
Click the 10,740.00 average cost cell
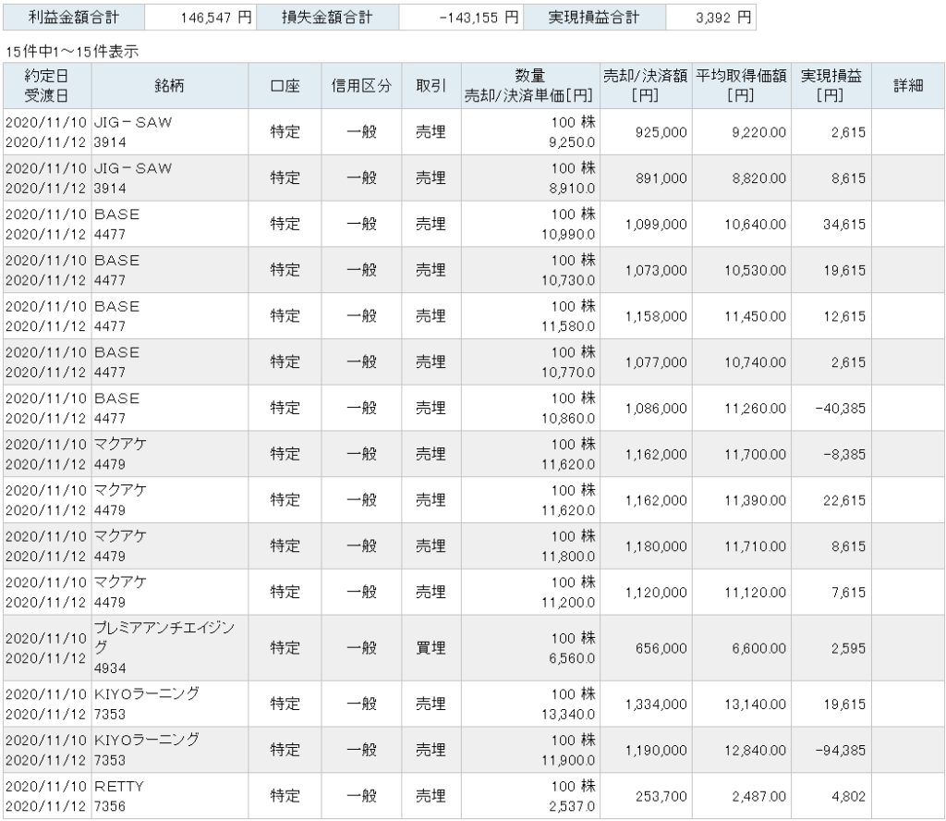[x=742, y=362]
